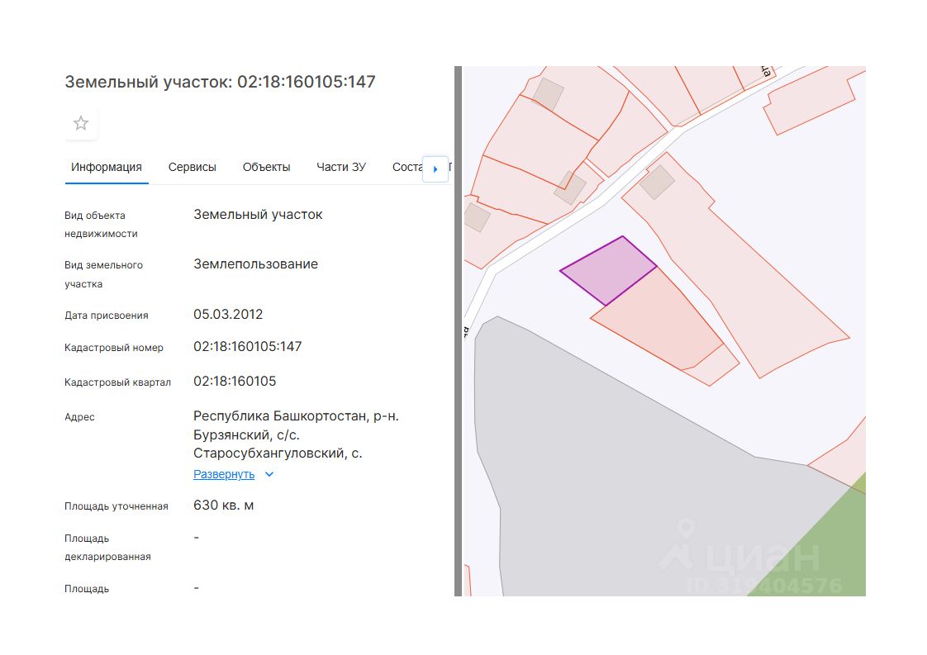Screen dimensions: 927x655
Task: Add parcel to favorites with star icon
Action: tap(81, 123)
